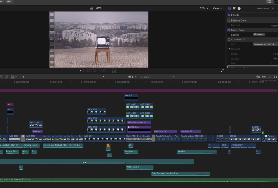
Task: Click the transition icon after IMG_1207
Action: (23, 138)
